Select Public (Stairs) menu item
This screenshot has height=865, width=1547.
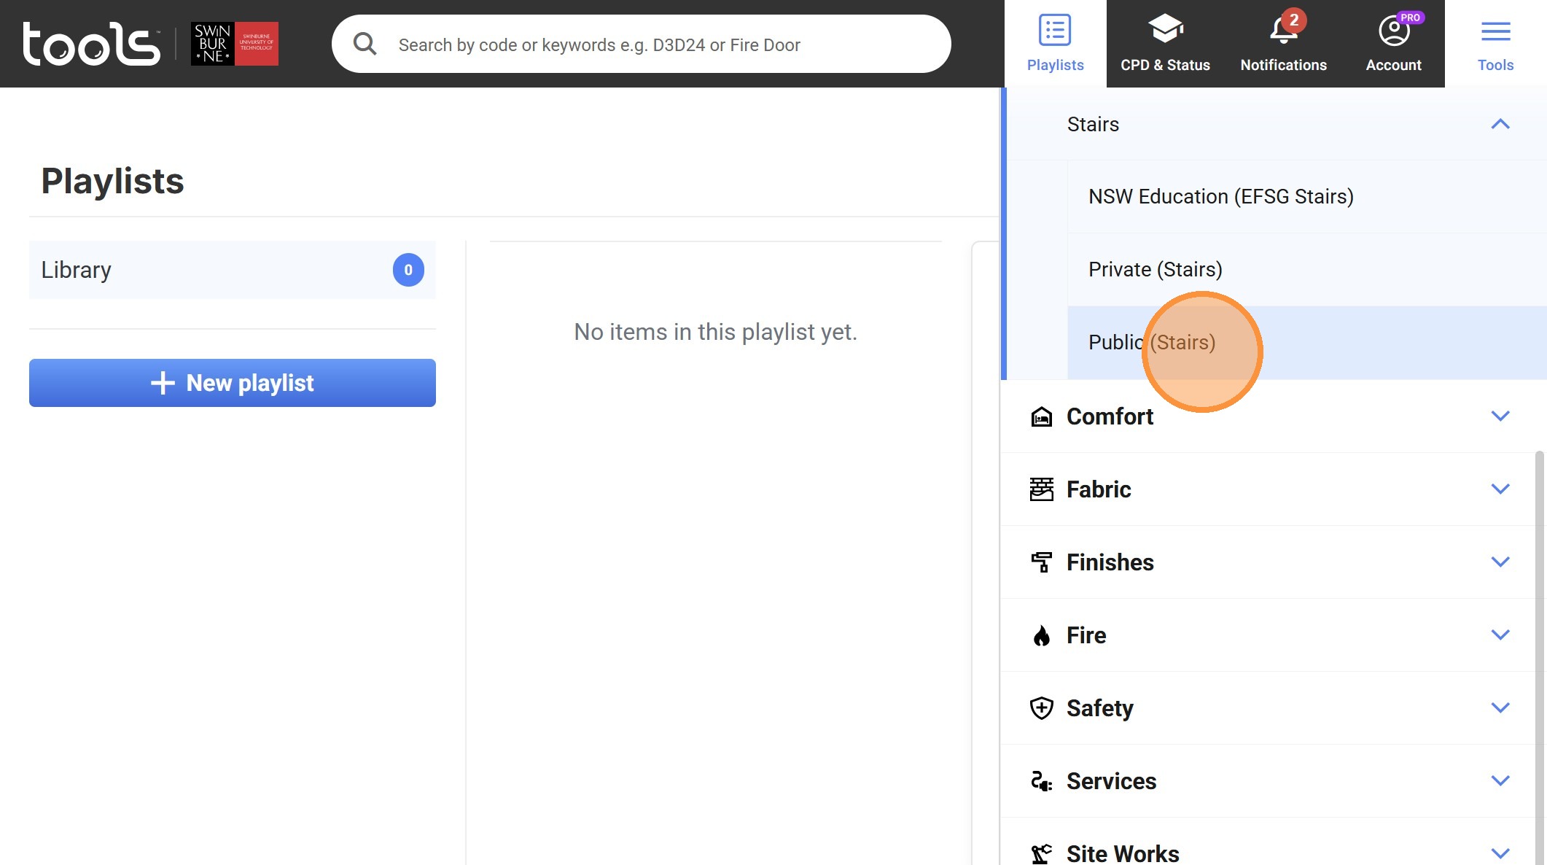click(x=1151, y=342)
